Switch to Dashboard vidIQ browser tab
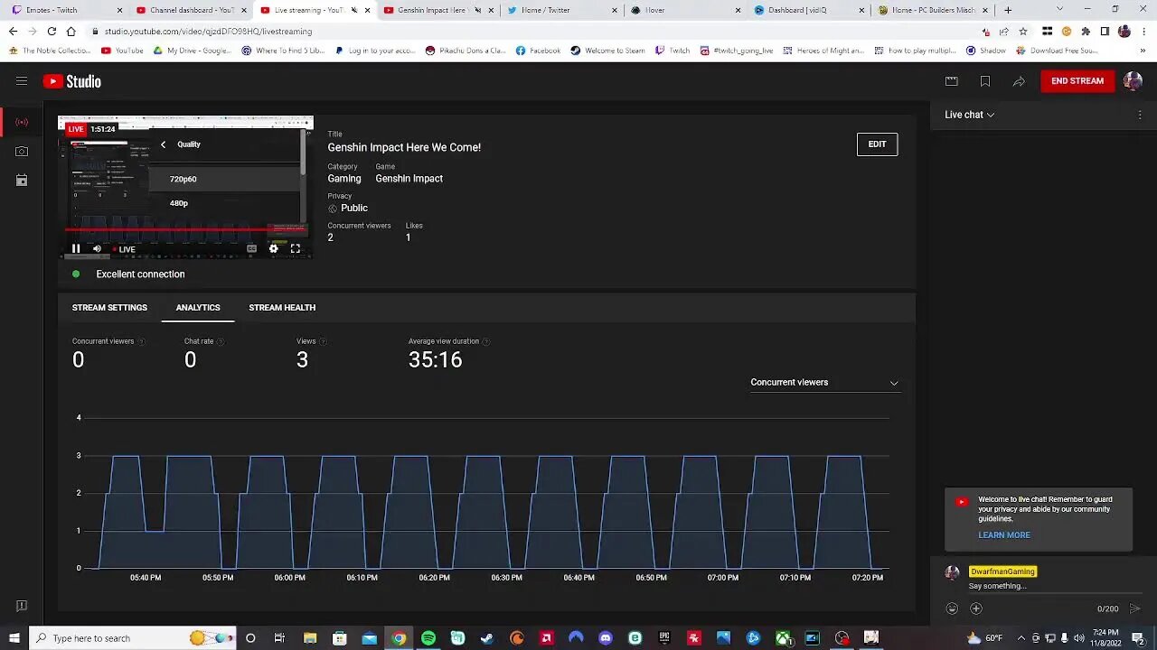This screenshot has width=1157, height=650. 807,10
